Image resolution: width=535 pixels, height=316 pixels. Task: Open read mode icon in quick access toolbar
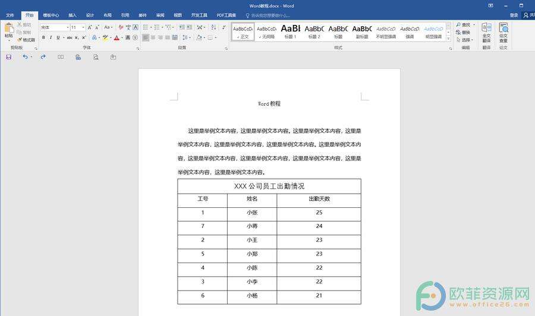[x=61, y=57]
